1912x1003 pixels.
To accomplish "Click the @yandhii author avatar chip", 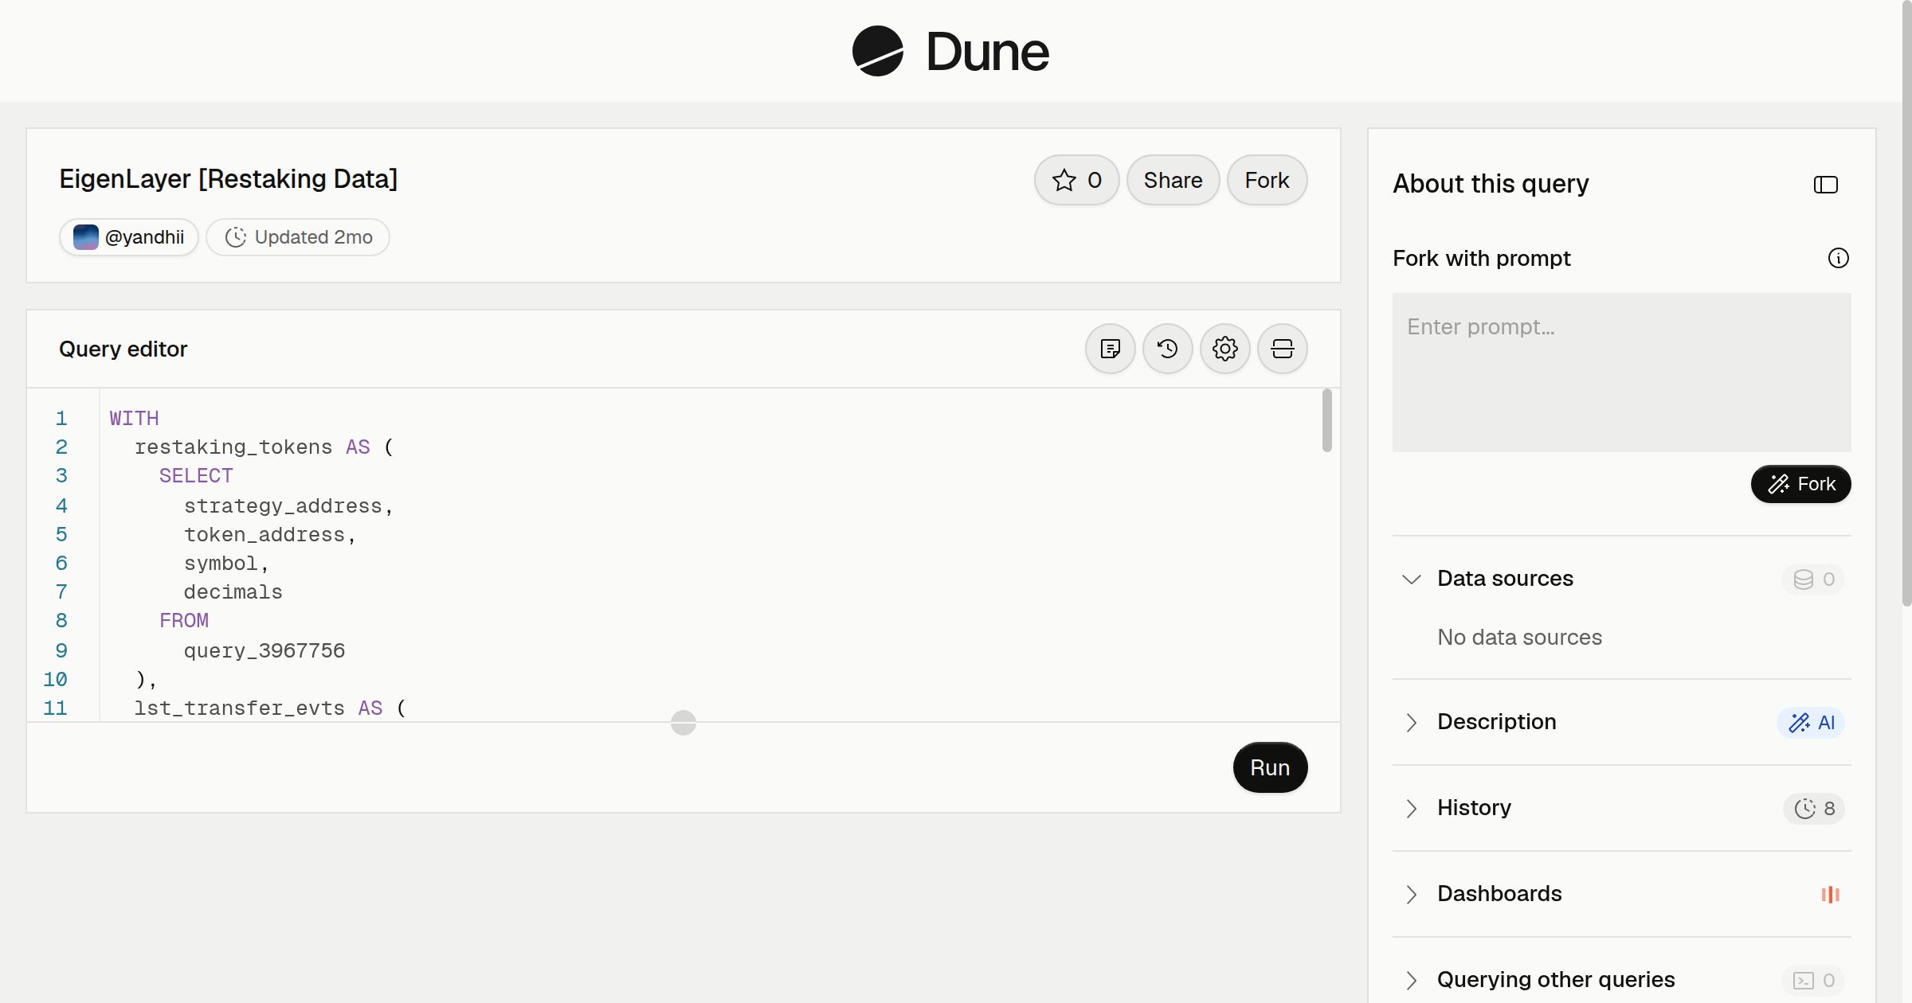I will 129,237.
